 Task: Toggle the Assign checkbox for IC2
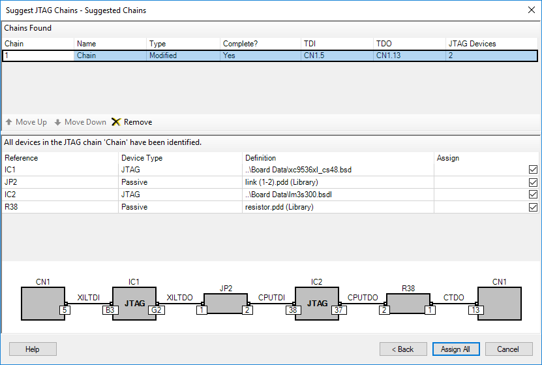point(533,195)
